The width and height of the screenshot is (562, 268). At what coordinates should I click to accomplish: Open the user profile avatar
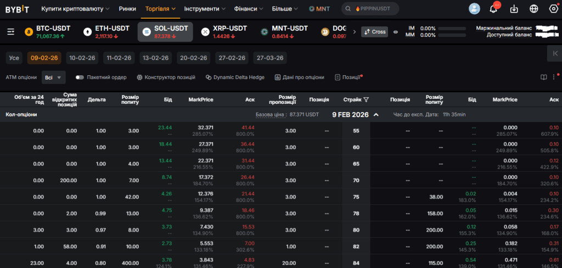point(475,9)
